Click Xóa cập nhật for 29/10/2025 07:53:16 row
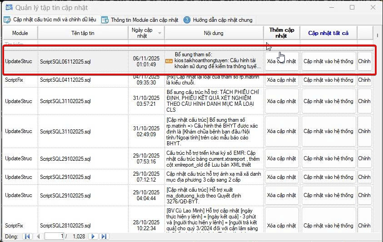Screen dimensions: 383x242 tap(282, 158)
